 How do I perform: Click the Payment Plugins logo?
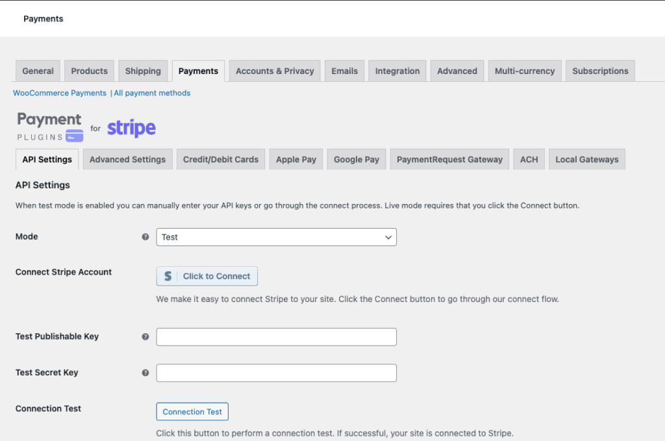pyautogui.click(x=50, y=127)
